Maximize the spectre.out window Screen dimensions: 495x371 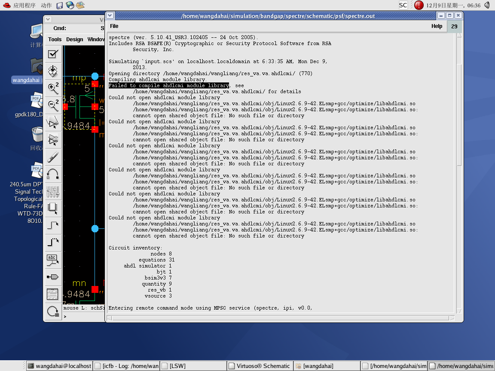pos(450,15)
